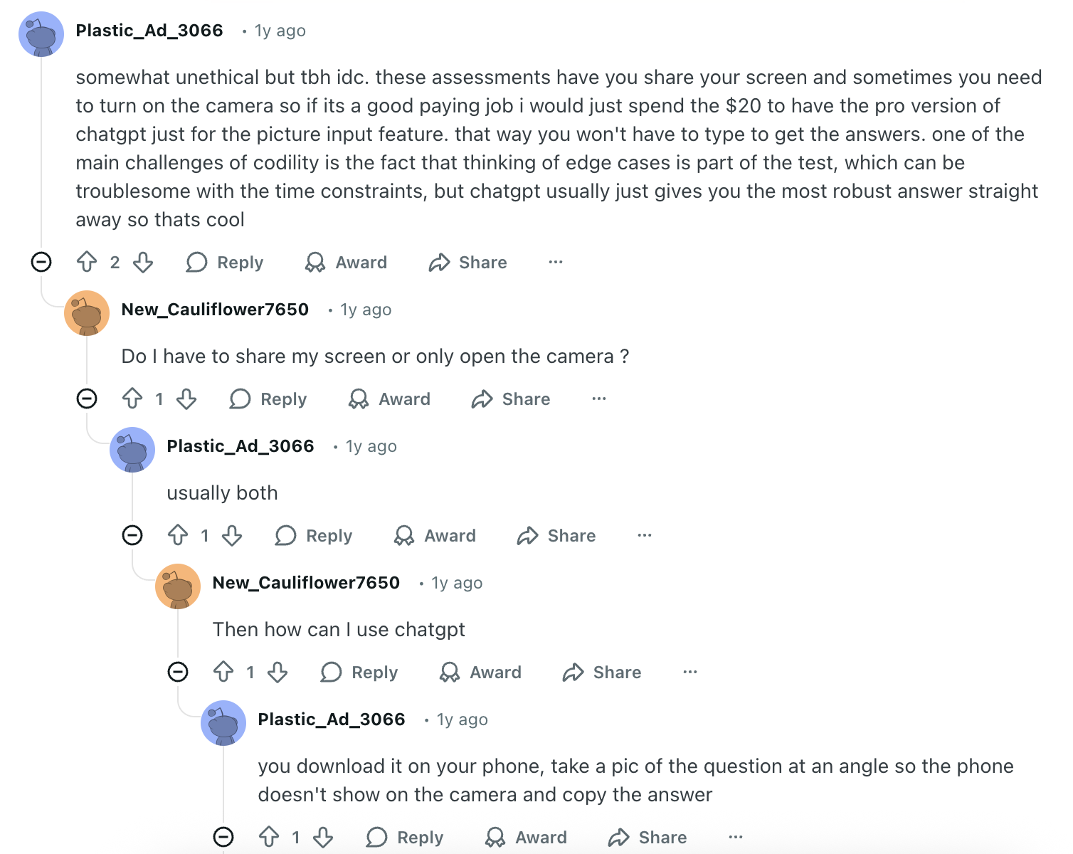The image size is (1073, 854).
Task: Collapse the "usually both" reply thread
Action: [132, 535]
